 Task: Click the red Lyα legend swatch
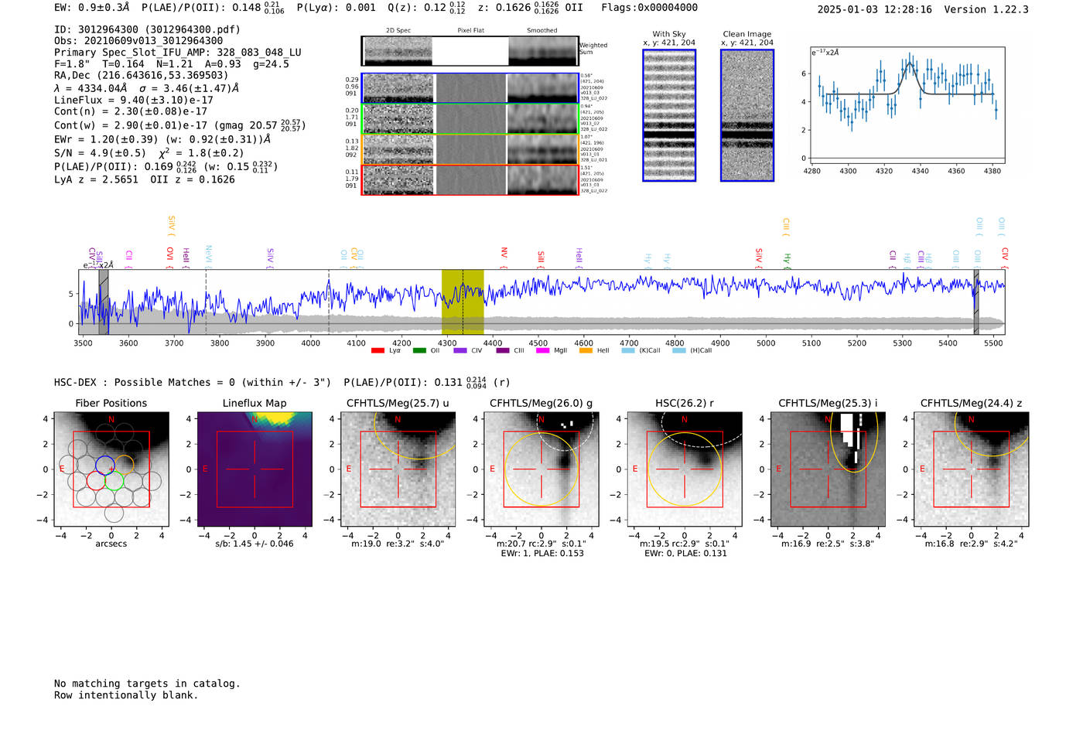pyautogui.click(x=378, y=351)
